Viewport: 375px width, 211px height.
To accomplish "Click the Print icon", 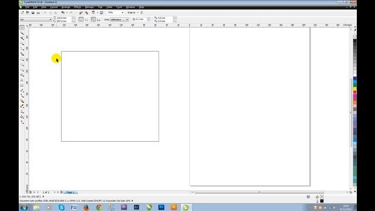I will click(x=38, y=13).
